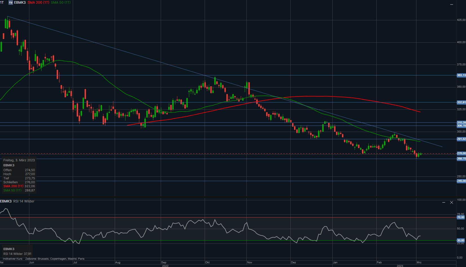Select the 291,82 price level tag

[461, 139]
